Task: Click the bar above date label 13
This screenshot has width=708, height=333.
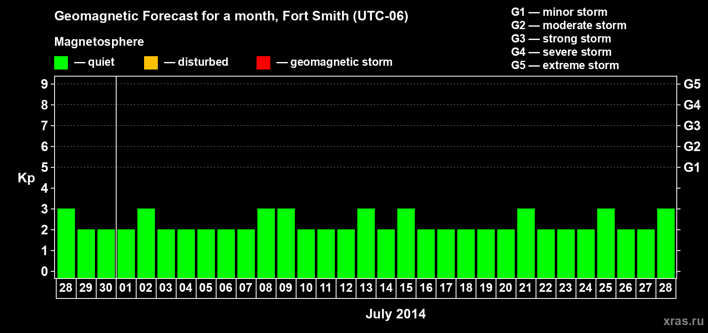Action: [366, 243]
